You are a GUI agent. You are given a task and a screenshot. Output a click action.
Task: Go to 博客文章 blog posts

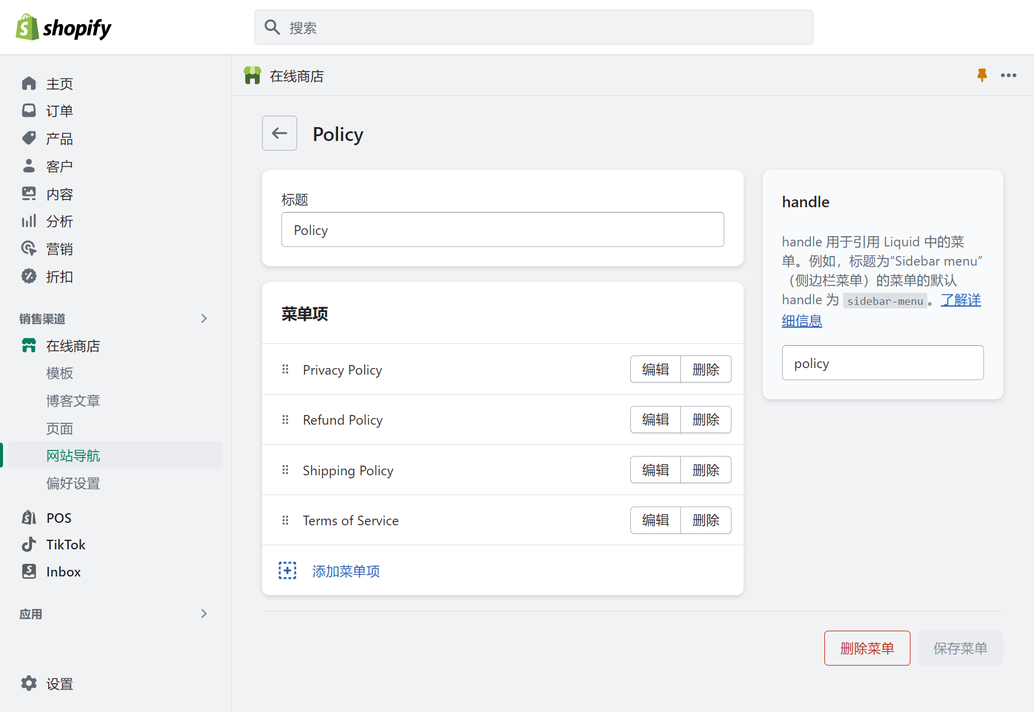click(73, 401)
